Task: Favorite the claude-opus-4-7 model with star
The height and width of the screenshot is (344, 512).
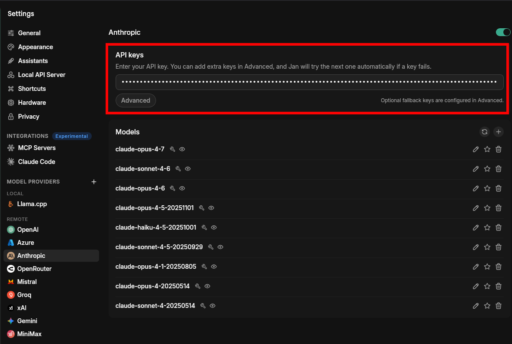Action: 487,149
